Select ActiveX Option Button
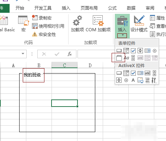The image size is (166, 141). pos(126,80)
